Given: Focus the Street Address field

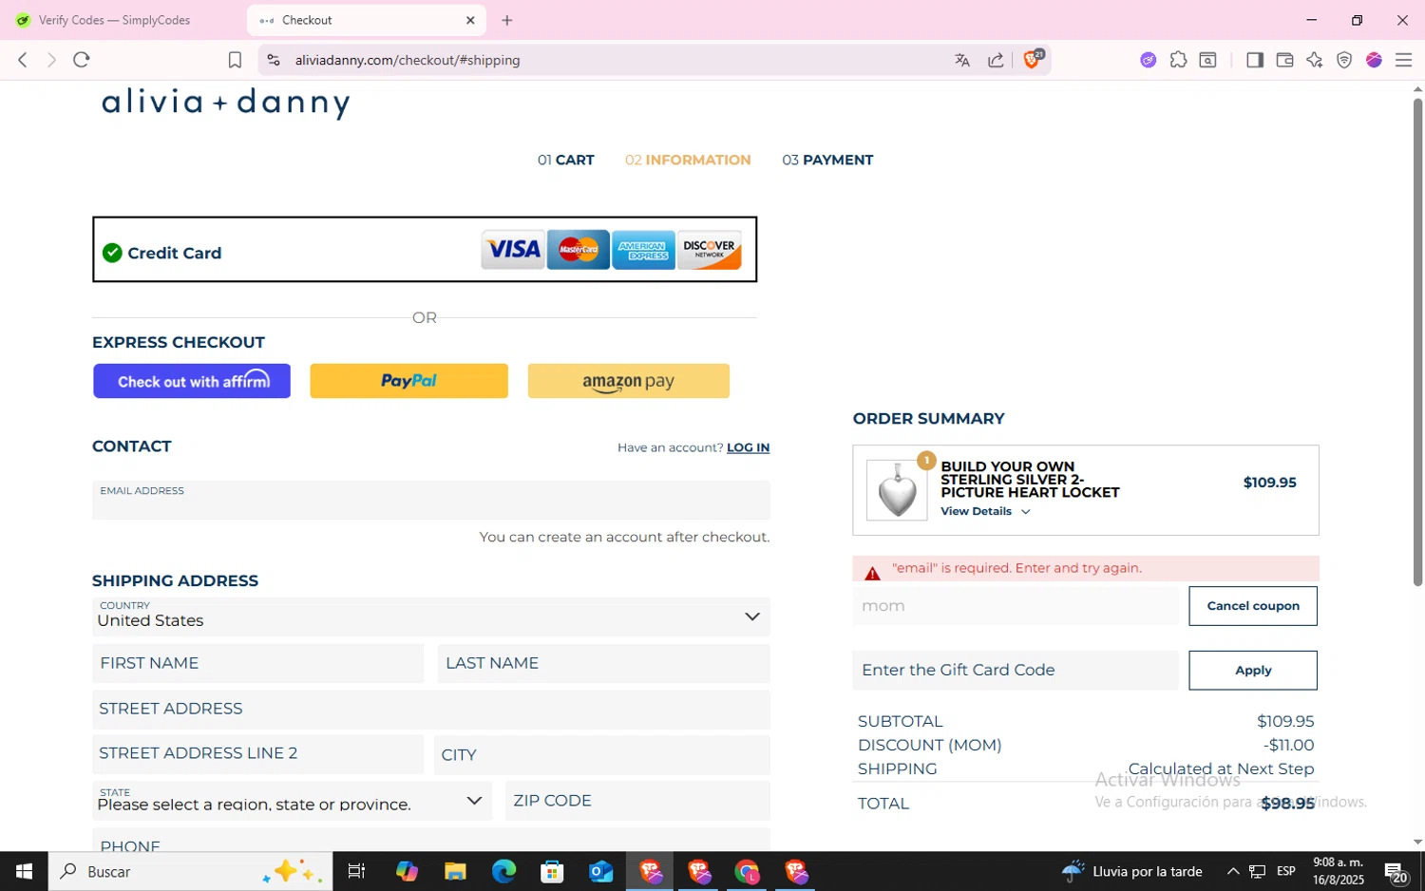Looking at the screenshot, I should 431,709.
